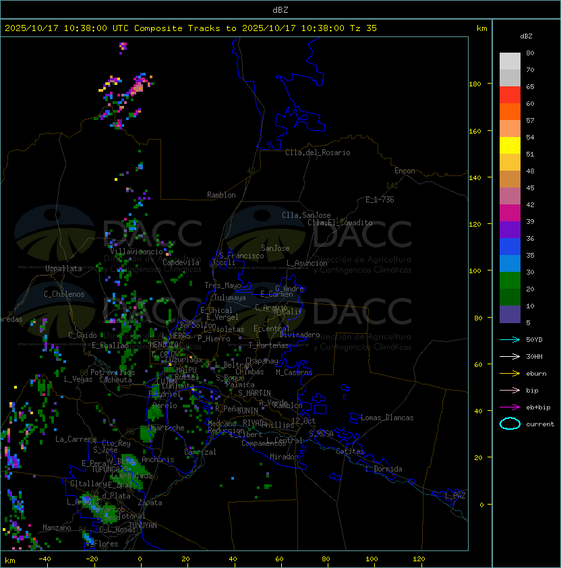
Task: Click the JUNIN map label
Action: click(247, 410)
